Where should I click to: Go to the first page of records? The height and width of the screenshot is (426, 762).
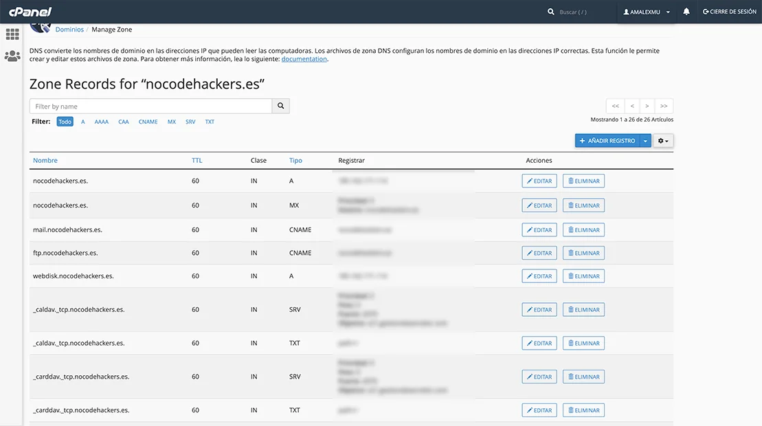coord(615,106)
